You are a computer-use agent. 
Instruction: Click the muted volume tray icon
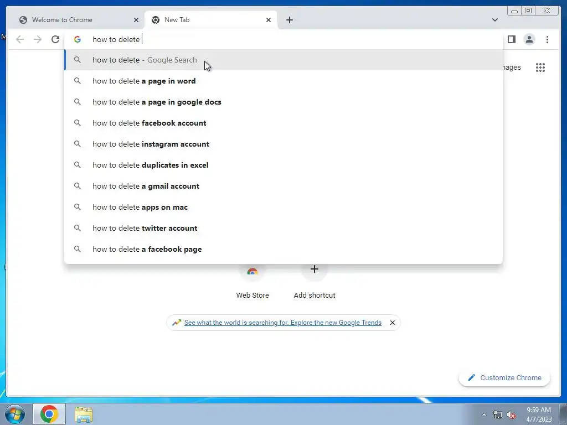[x=511, y=414]
